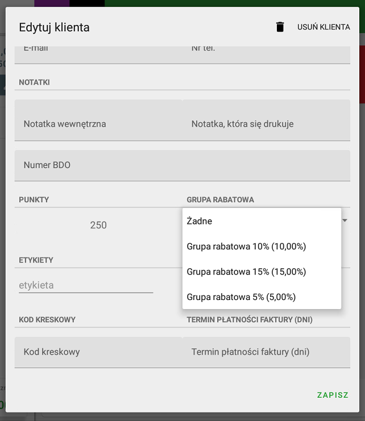Screen dimensions: 365x421
Task: Click the trash can delete icon
Action: point(280,27)
